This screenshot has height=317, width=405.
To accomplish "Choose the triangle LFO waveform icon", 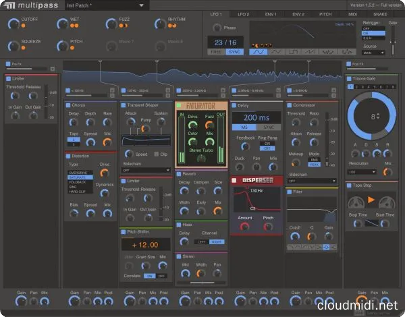I will pos(276,51).
